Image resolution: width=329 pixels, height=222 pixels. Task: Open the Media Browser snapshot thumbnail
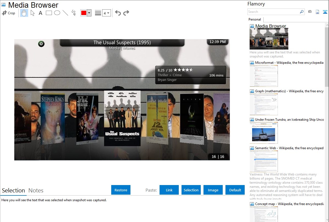pyautogui.click(x=269, y=39)
